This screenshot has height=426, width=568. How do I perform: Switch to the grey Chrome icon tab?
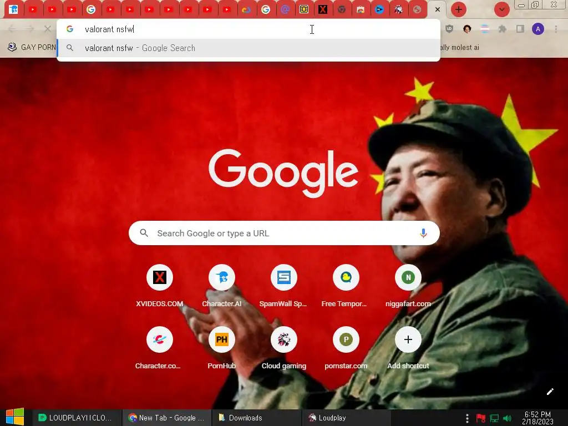(342, 9)
